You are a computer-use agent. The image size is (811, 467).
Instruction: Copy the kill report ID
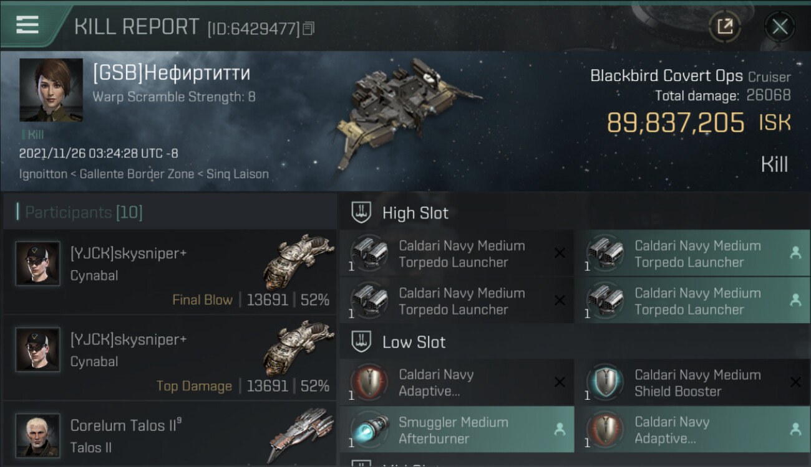tap(308, 29)
